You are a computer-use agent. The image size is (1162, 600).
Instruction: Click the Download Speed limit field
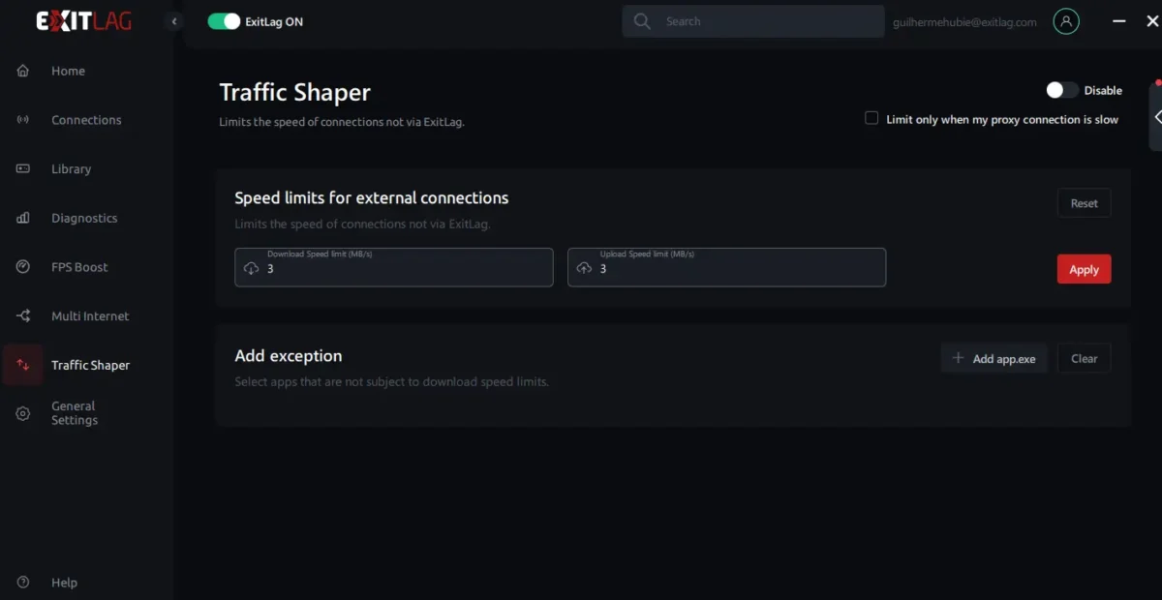pos(394,267)
